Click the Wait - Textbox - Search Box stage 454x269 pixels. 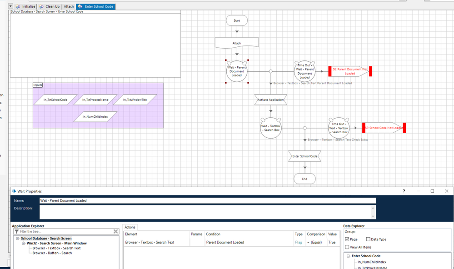click(x=270, y=128)
